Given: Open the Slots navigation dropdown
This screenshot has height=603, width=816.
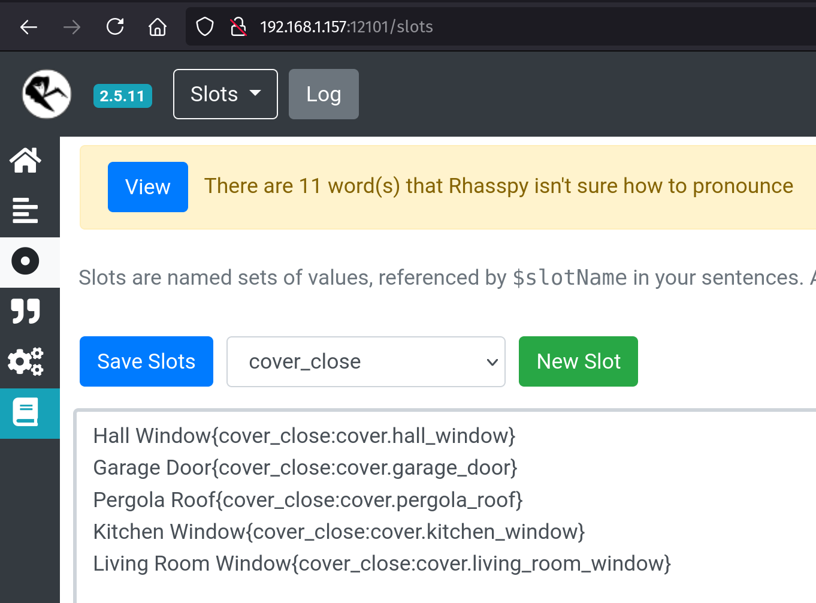Looking at the screenshot, I should pos(225,94).
